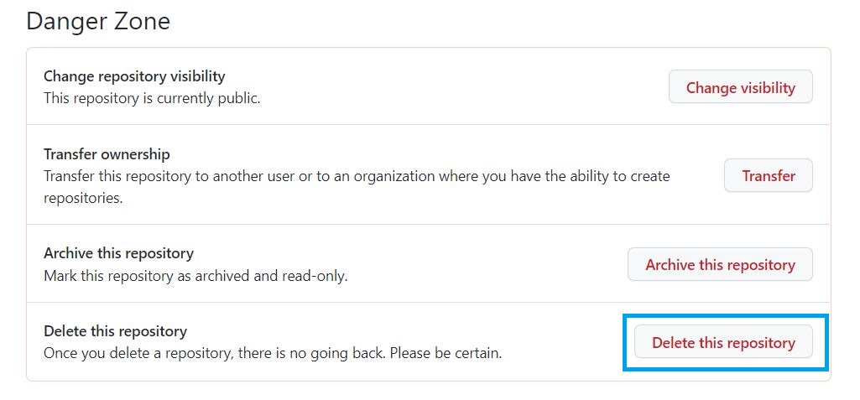The width and height of the screenshot is (860, 400).
Task: Click the Danger Zone section heading
Action: point(98,22)
